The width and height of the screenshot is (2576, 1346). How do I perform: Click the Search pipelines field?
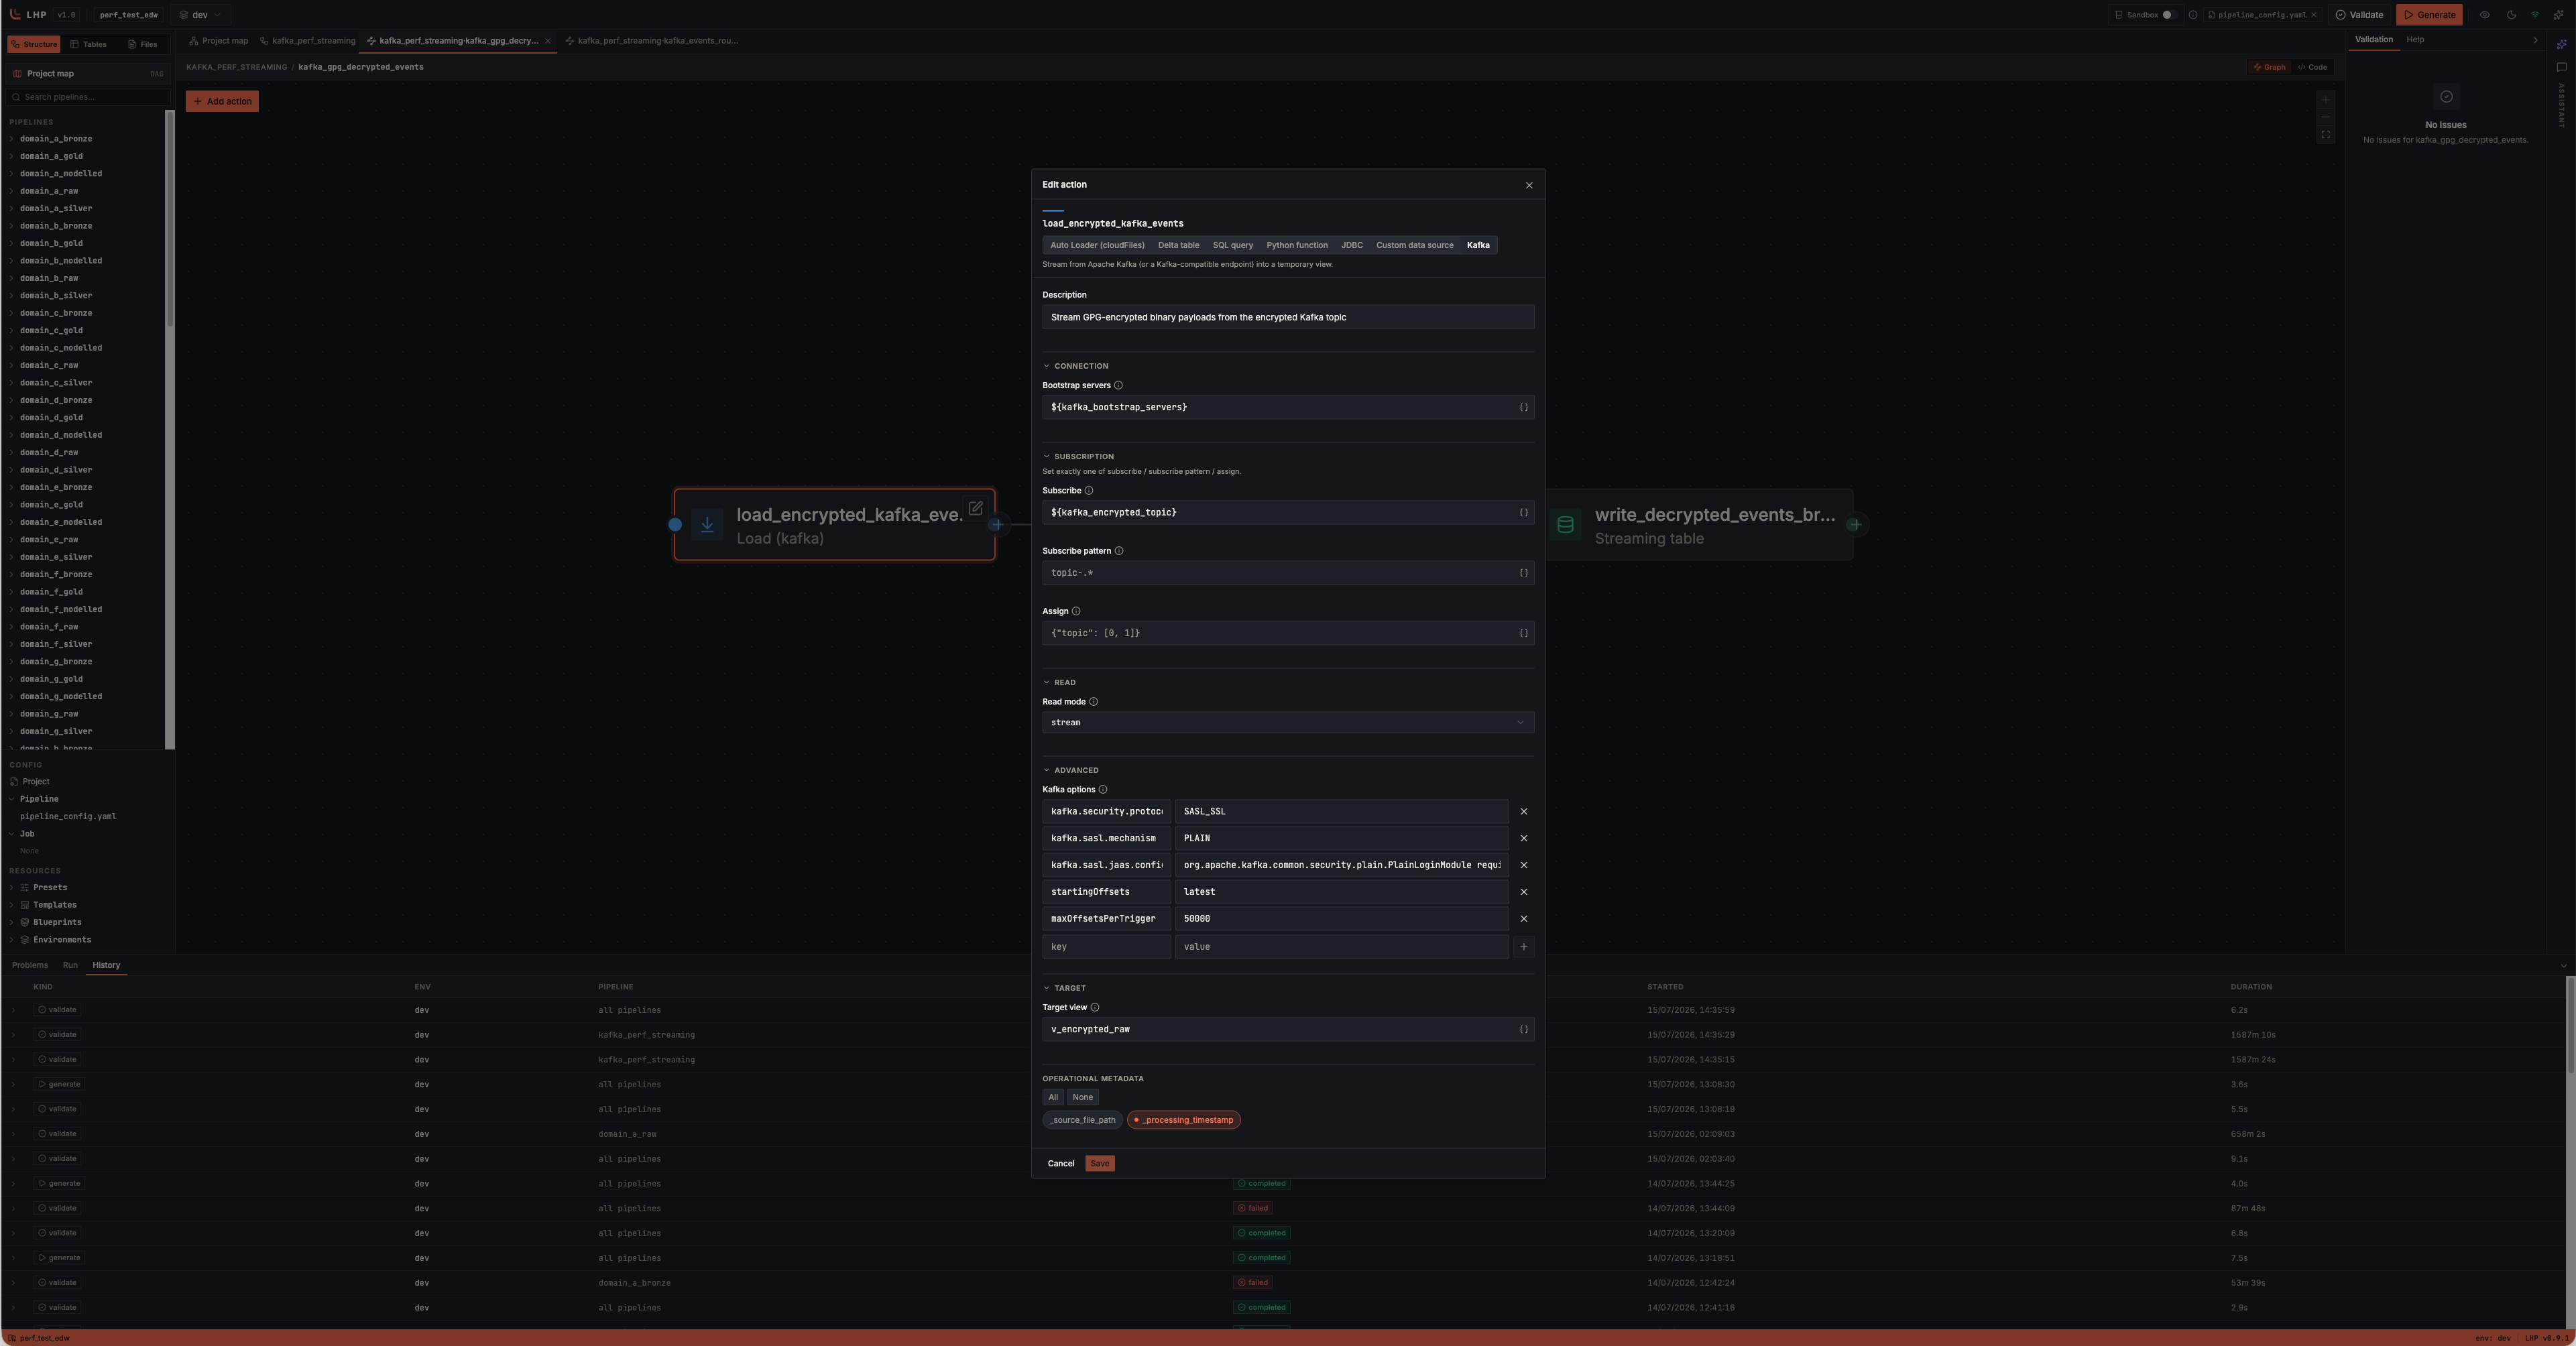pyautogui.click(x=88, y=97)
